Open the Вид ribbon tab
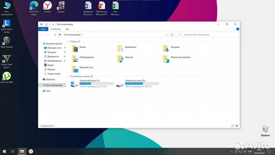This screenshot has height=155, width=275. point(67,29)
